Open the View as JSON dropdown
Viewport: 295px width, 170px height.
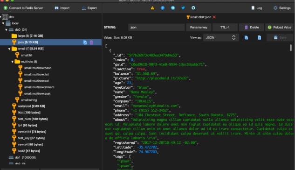221,37
